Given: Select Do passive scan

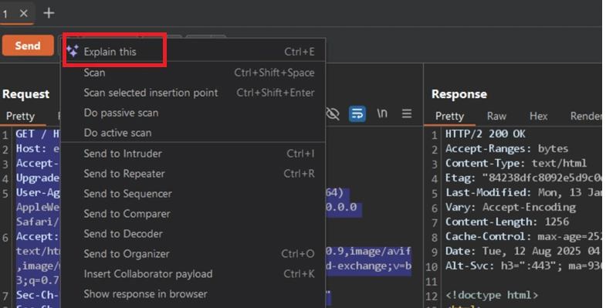Looking at the screenshot, I should (193, 113).
